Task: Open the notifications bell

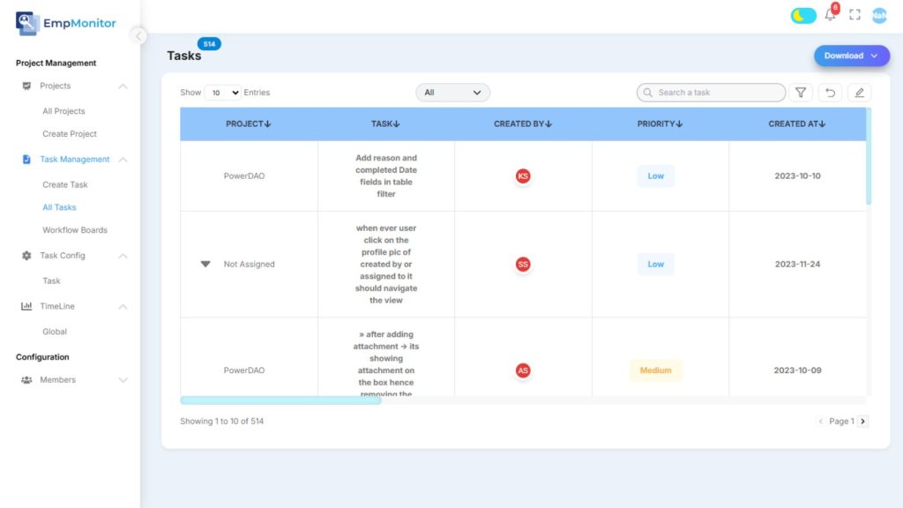Action: [830, 15]
